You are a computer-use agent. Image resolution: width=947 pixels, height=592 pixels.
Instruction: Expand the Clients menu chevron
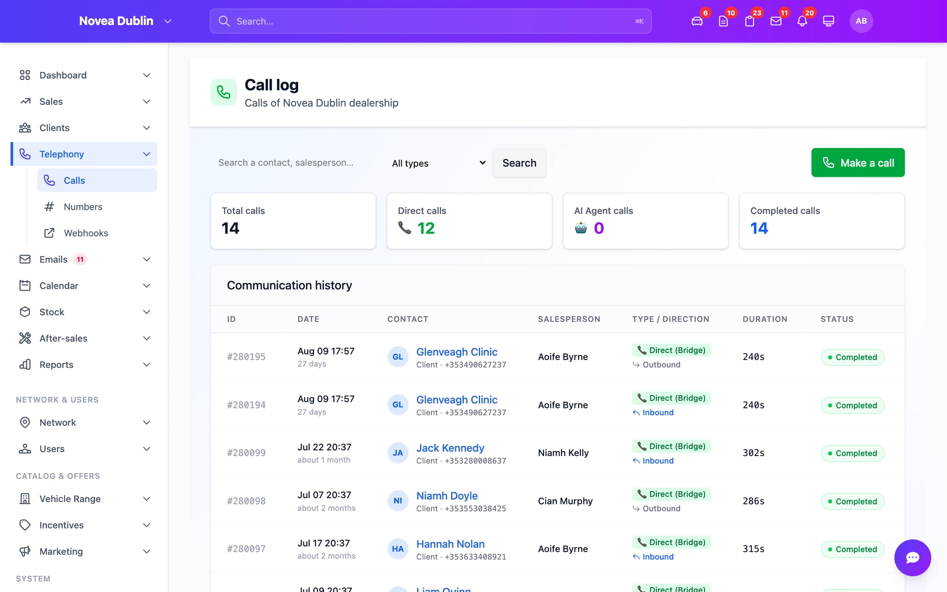pyautogui.click(x=147, y=128)
